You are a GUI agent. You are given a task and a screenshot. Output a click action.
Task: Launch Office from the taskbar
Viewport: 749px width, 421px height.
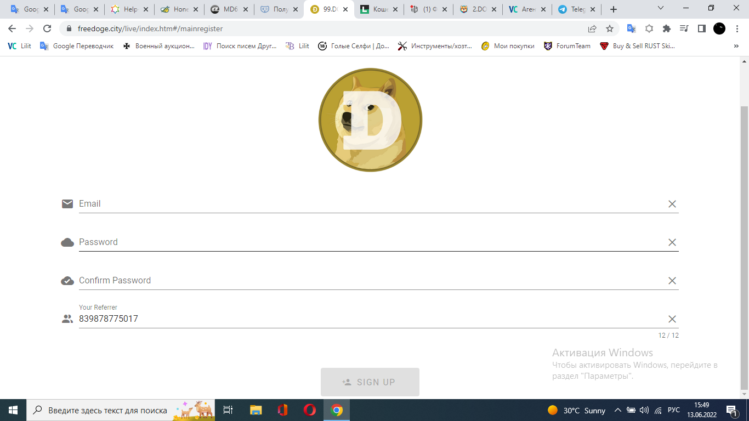(x=283, y=410)
